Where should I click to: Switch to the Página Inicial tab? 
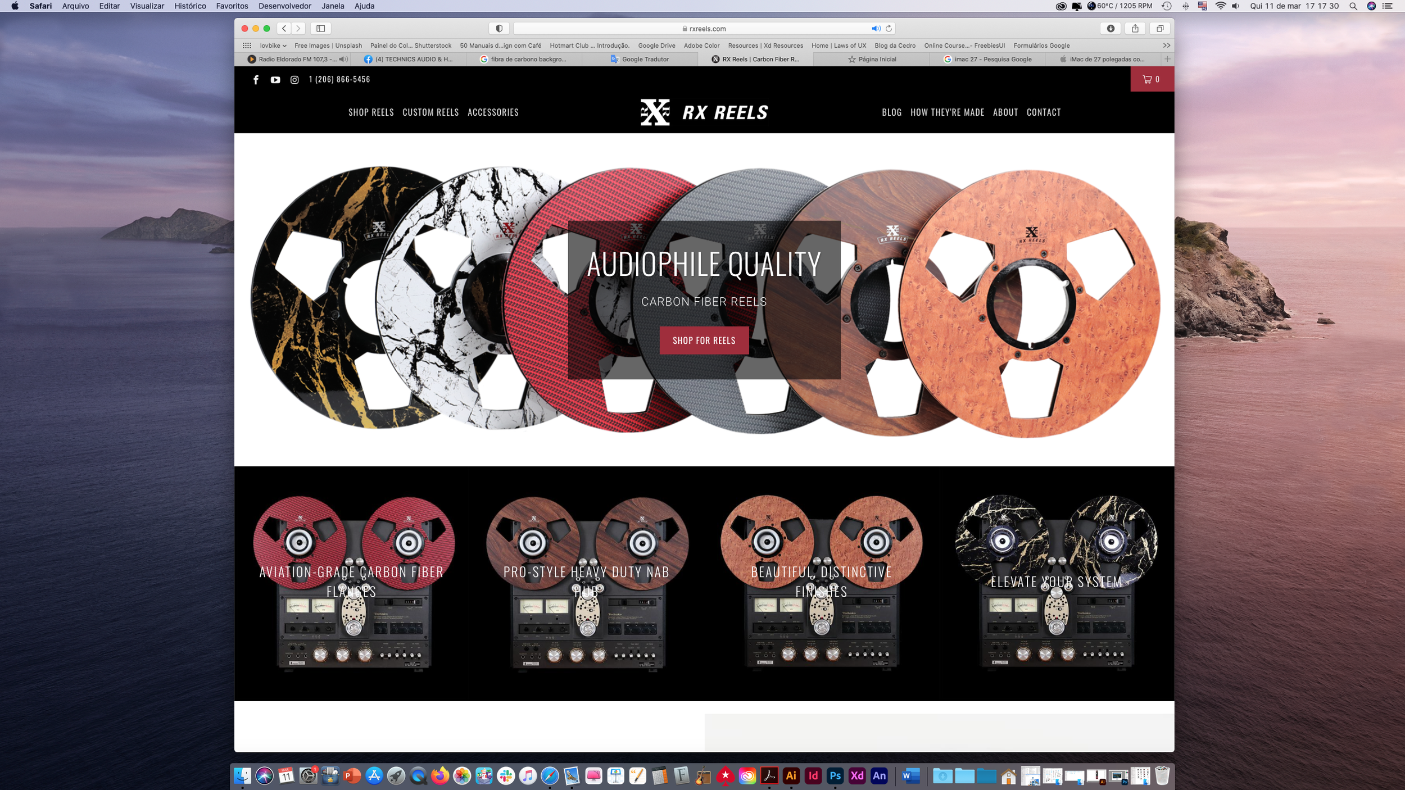coord(871,59)
